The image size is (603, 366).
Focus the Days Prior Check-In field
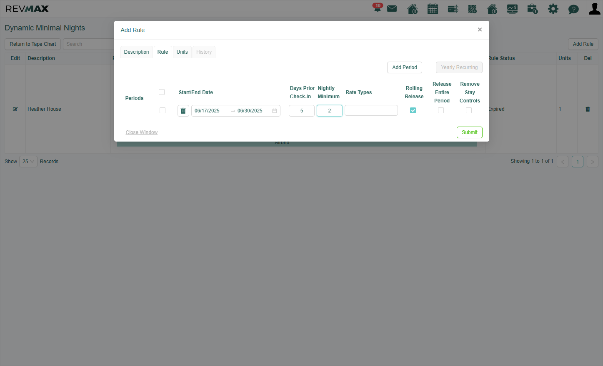point(302,111)
